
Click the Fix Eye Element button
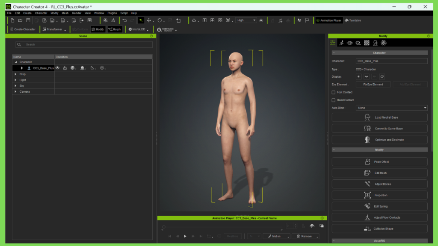[x=373, y=85]
